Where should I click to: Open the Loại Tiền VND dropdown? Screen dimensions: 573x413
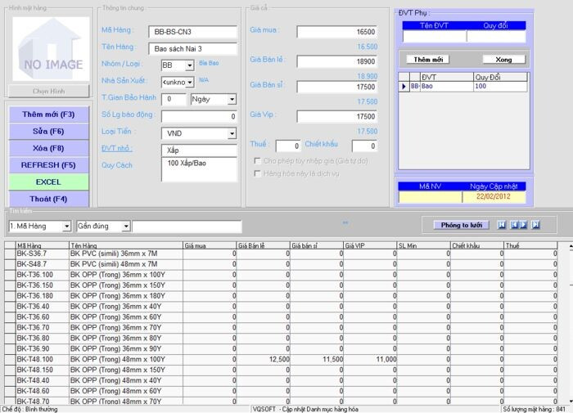(232, 133)
